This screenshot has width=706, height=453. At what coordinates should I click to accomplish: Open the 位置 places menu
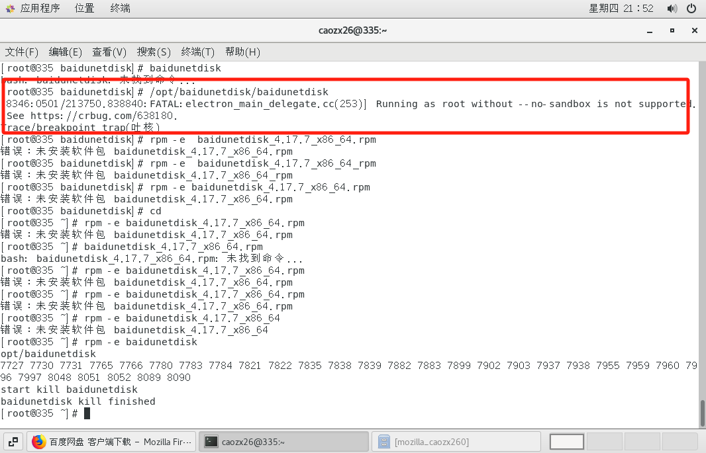click(x=84, y=8)
